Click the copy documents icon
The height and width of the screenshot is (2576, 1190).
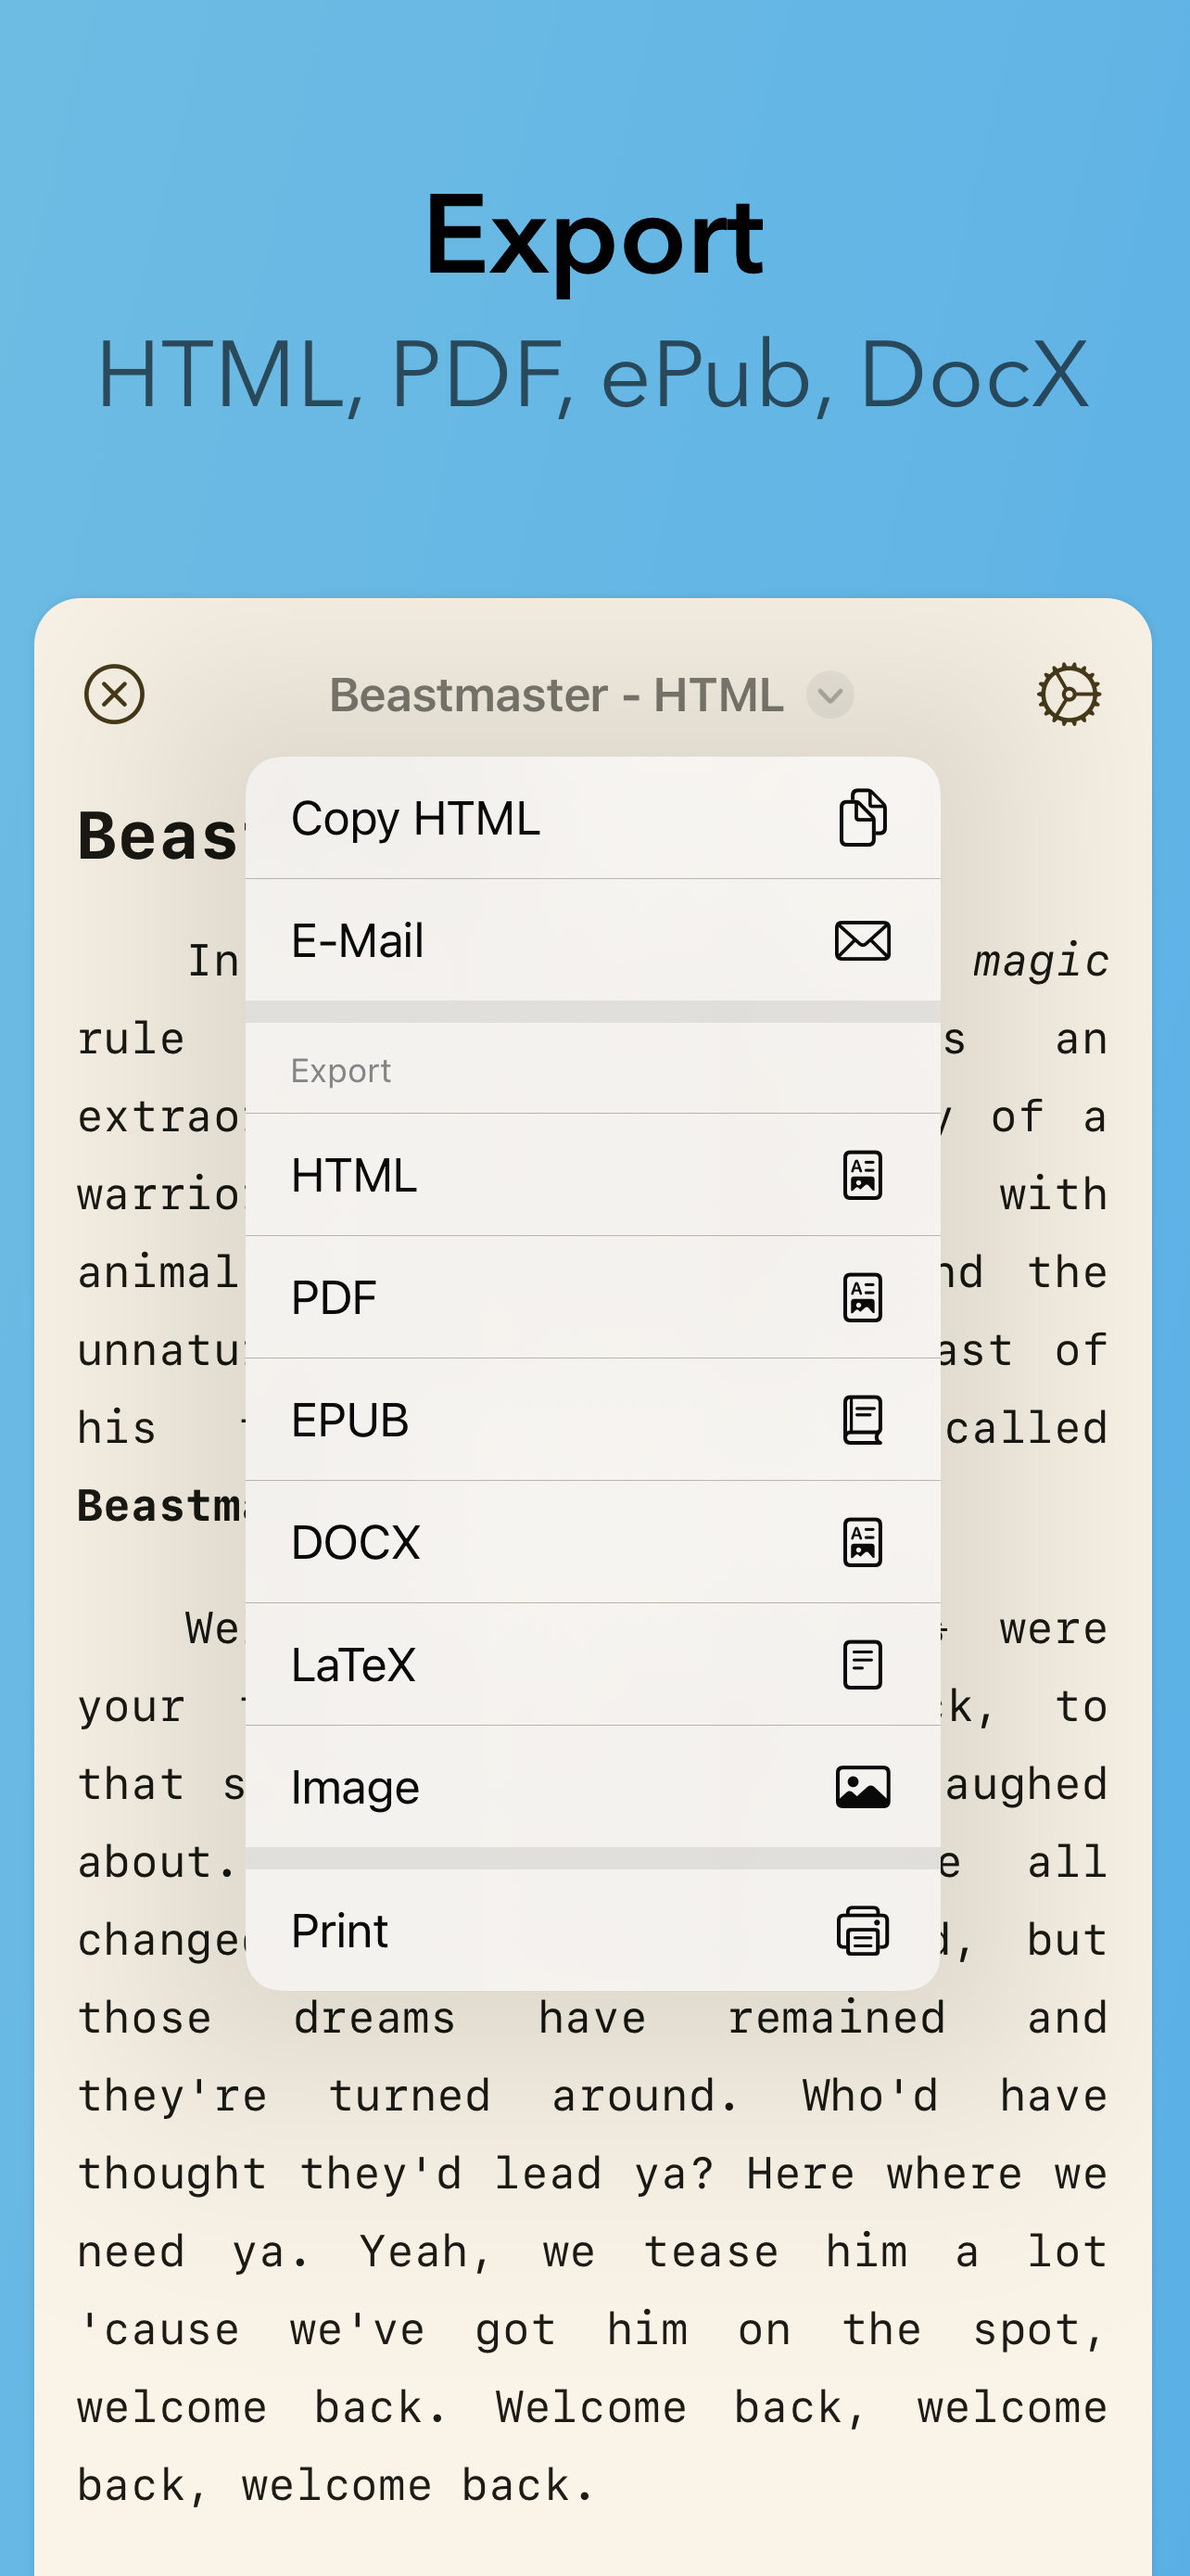coord(862,818)
